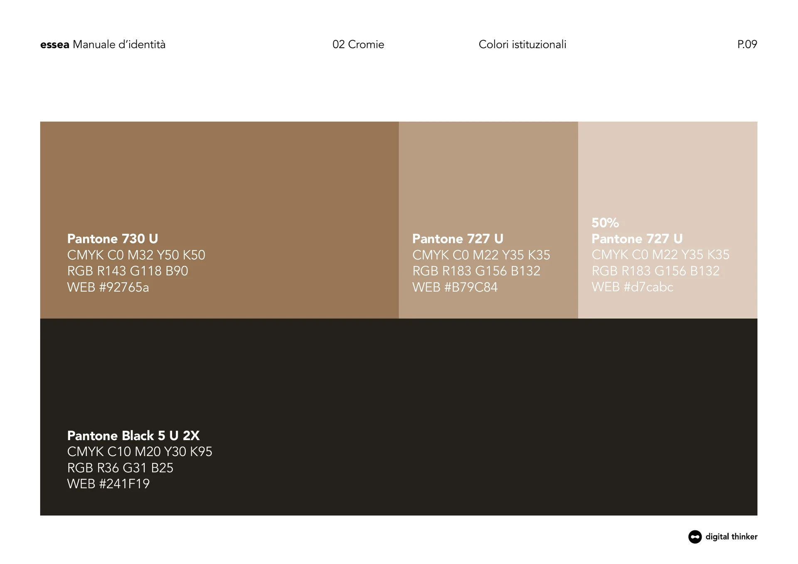The width and height of the screenshot is (798, 564).
Task: Click the '50%' label
Action: (605, 223)
